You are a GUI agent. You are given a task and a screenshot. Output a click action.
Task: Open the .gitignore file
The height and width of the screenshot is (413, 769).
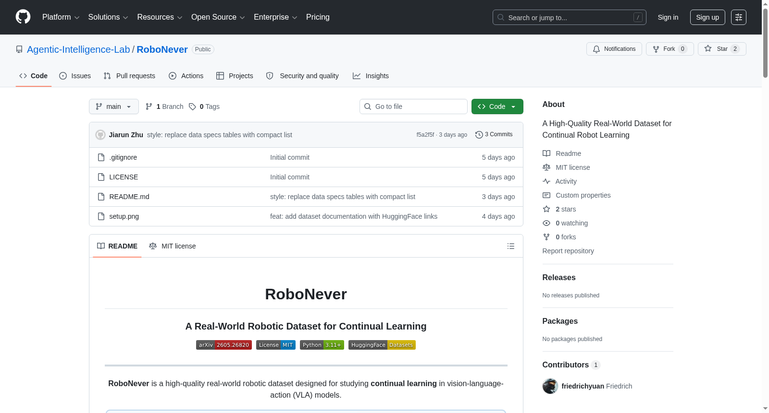pos(123,157)
